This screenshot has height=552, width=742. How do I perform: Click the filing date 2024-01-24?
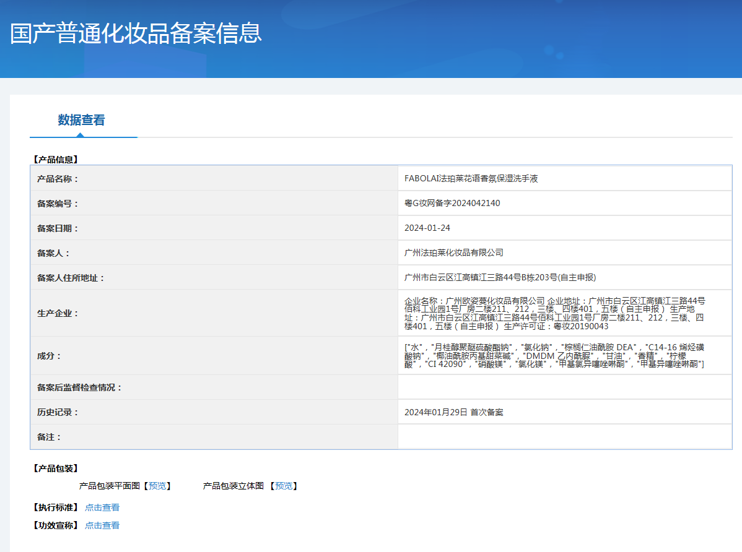click(427, 228)
